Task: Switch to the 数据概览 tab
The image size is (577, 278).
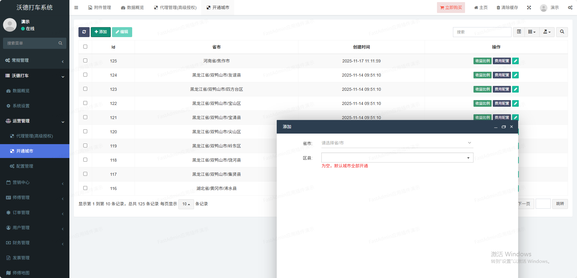Action: [132, 8]
